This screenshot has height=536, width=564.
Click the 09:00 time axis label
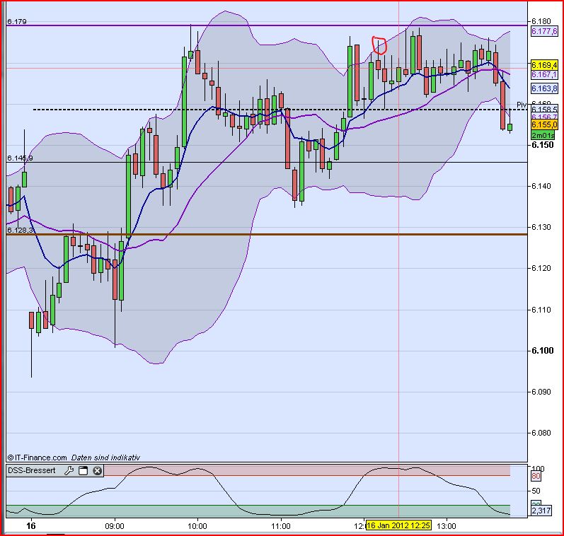coord(115,526)
